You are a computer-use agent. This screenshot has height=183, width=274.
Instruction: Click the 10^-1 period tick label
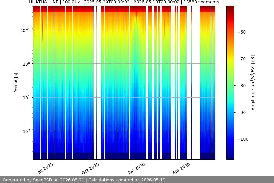click(25, 30)
